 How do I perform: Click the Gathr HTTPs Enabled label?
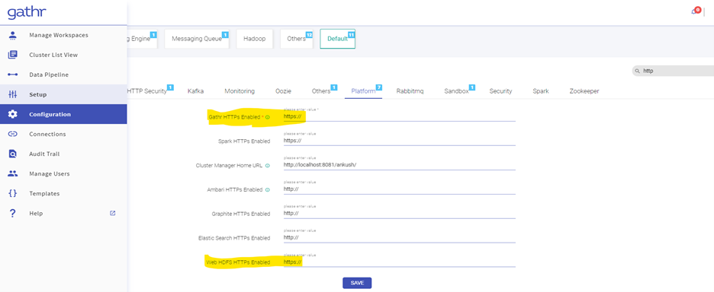tap(233, 117)
